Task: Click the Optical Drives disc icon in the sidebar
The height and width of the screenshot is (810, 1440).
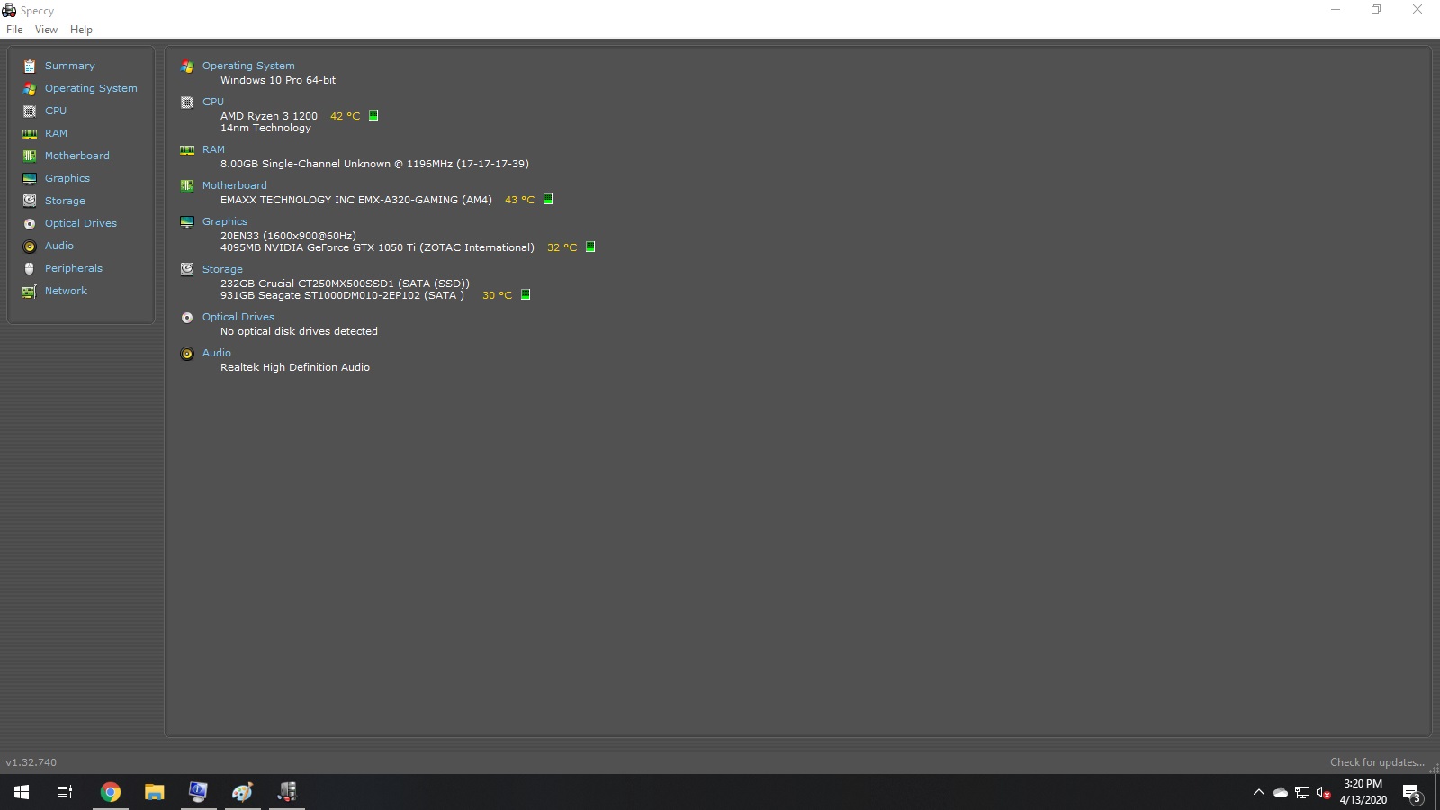Action: click(30, 223)
